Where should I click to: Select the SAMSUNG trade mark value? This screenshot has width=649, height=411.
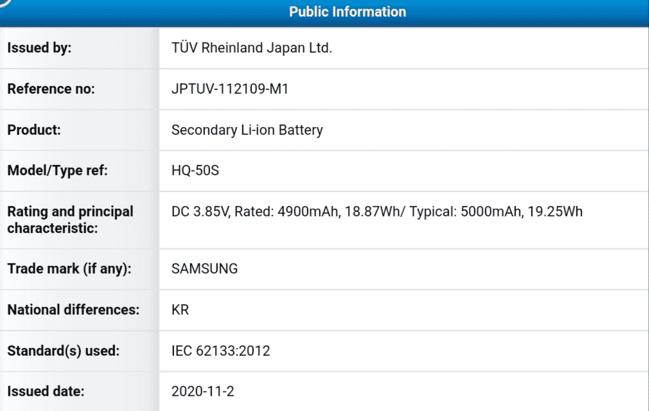[204, 269]
